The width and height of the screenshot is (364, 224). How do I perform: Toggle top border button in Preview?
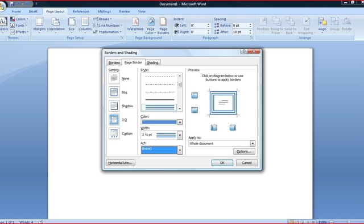tap(195, 95)
